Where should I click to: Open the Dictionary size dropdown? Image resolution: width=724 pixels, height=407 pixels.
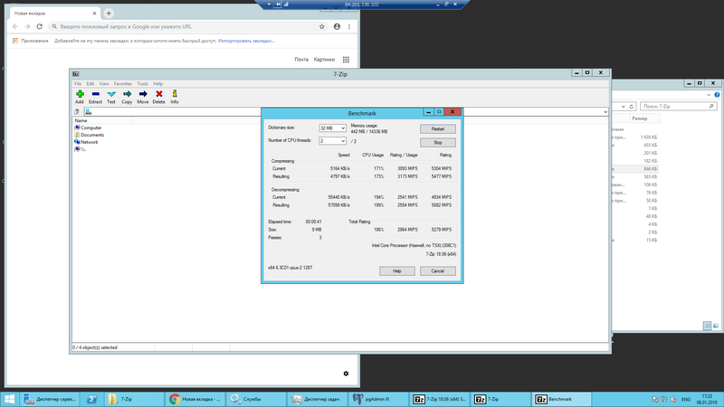[x=332, y=128]
